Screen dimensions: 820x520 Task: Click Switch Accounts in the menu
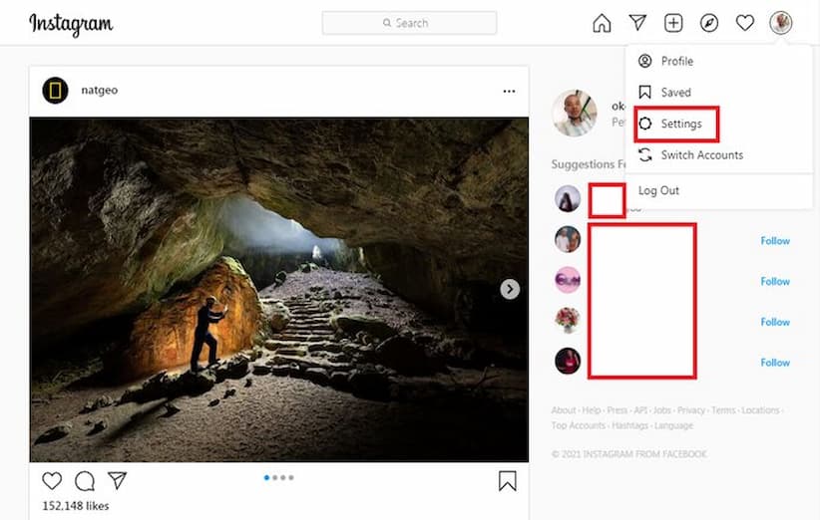coord(701,154)
